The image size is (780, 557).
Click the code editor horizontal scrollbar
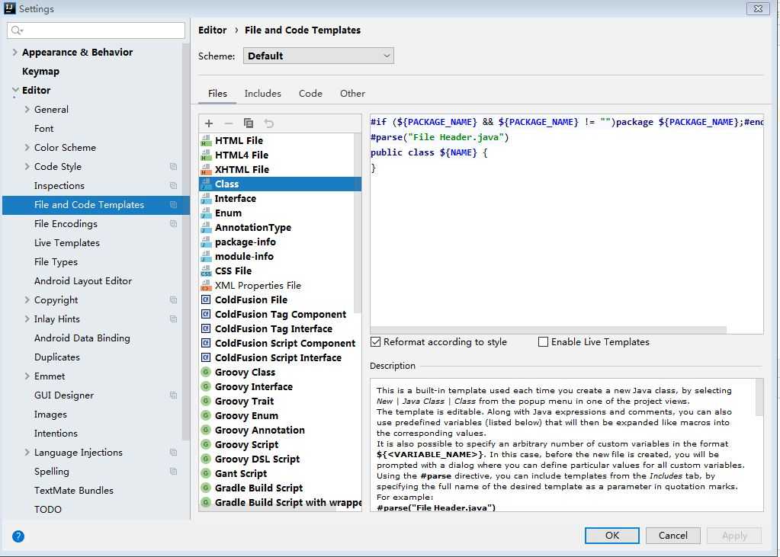click(x=549, y=330)
